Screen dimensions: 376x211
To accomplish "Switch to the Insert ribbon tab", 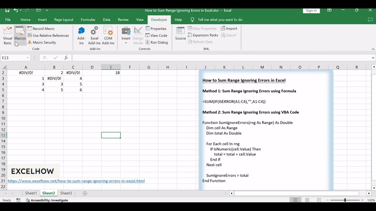I will click(x=42, y=20).
